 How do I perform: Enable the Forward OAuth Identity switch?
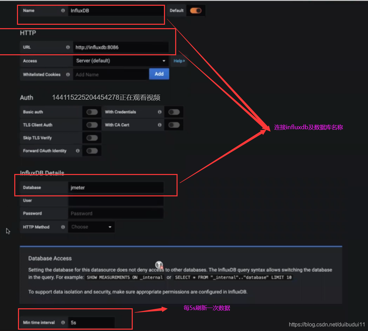[x=92, y=151]
